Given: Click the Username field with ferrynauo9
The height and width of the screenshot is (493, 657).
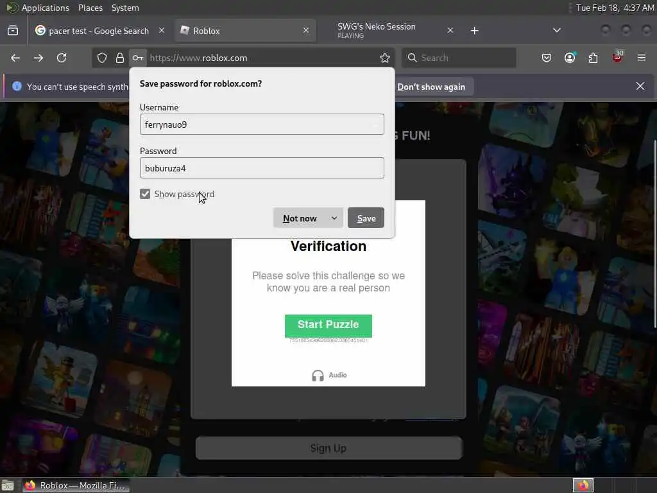Looking at the screenshot, I should (x=262, y=125).
